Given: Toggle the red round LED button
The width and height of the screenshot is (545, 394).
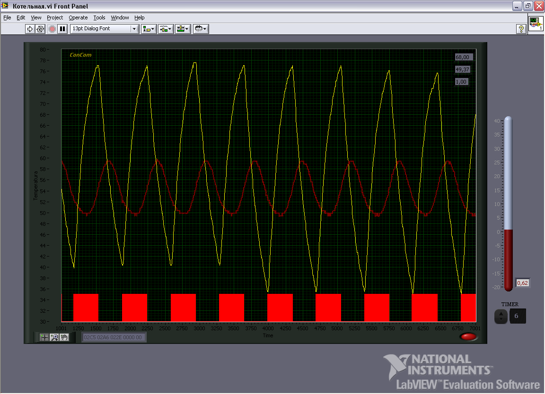Looking at the screenshot, I should coord(468,337).
